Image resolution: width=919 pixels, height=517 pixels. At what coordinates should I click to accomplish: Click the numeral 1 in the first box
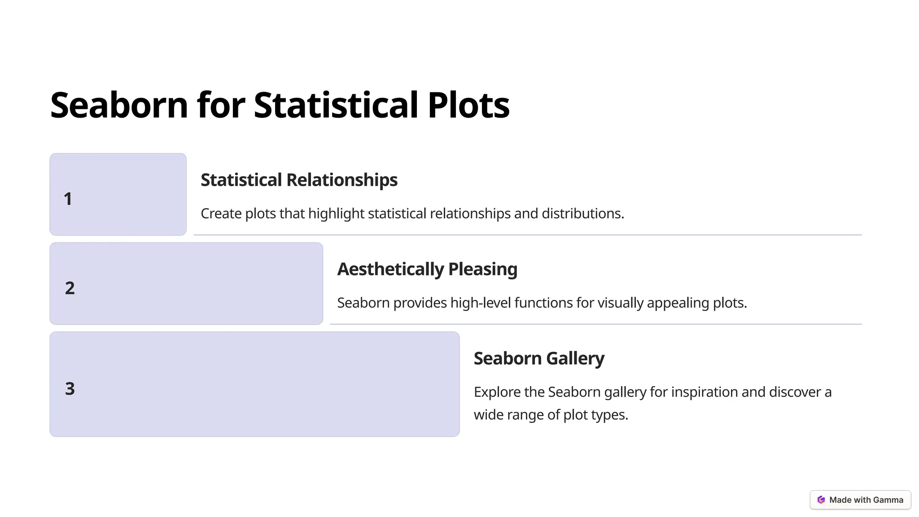point(68,199)
